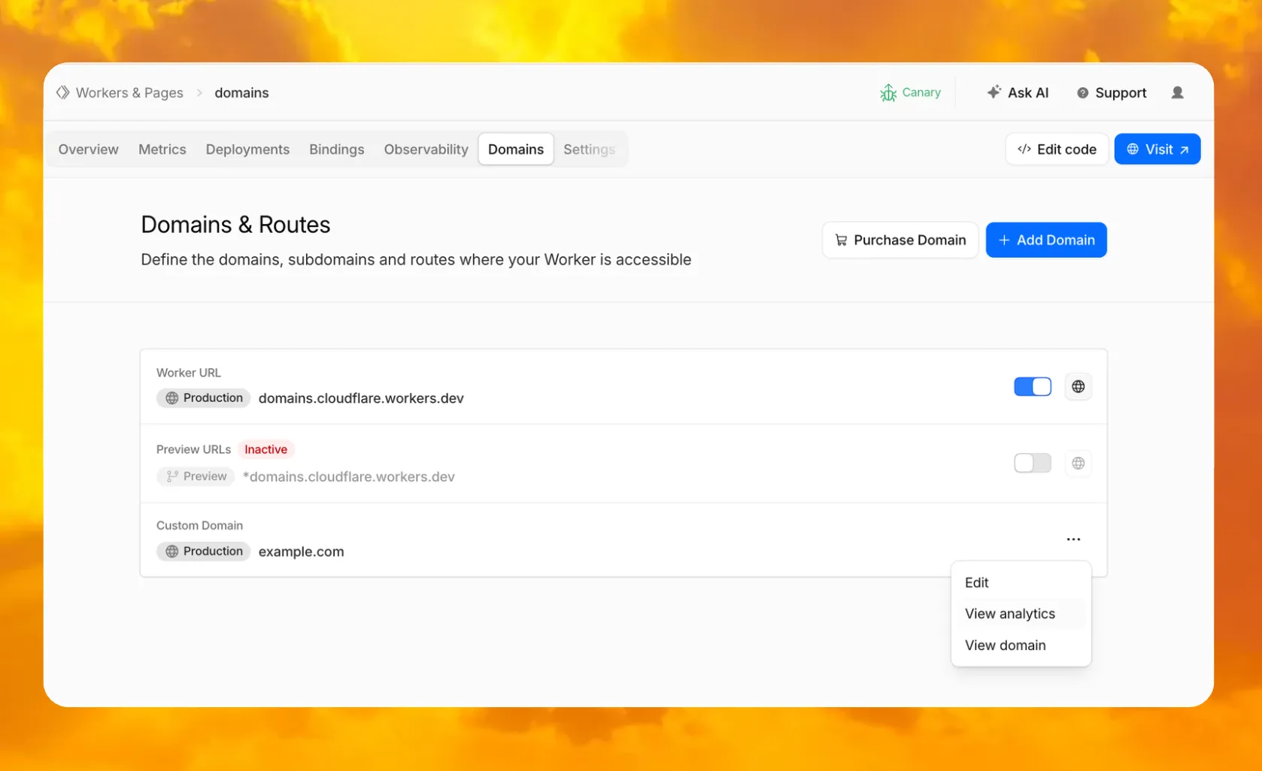Switch to the Metrics tab
The image size is (1262, 771).
pyautogui.click(x=162, y=150)
